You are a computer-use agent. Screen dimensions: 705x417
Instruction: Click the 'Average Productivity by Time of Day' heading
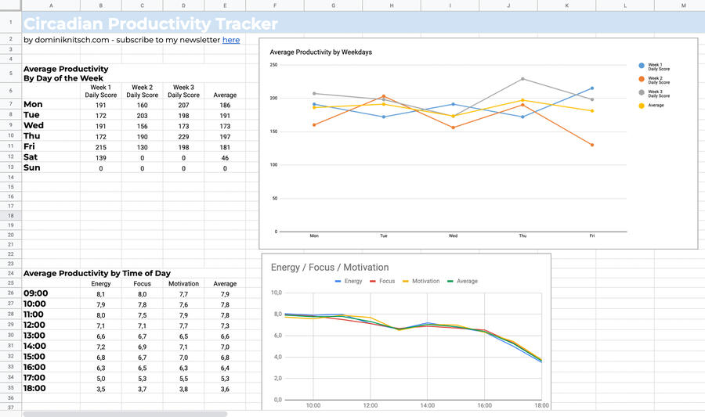pos(97,273)
